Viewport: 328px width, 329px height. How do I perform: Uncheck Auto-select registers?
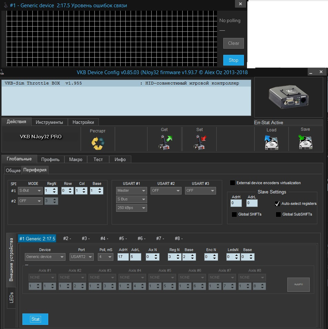(x=277, y=203)
